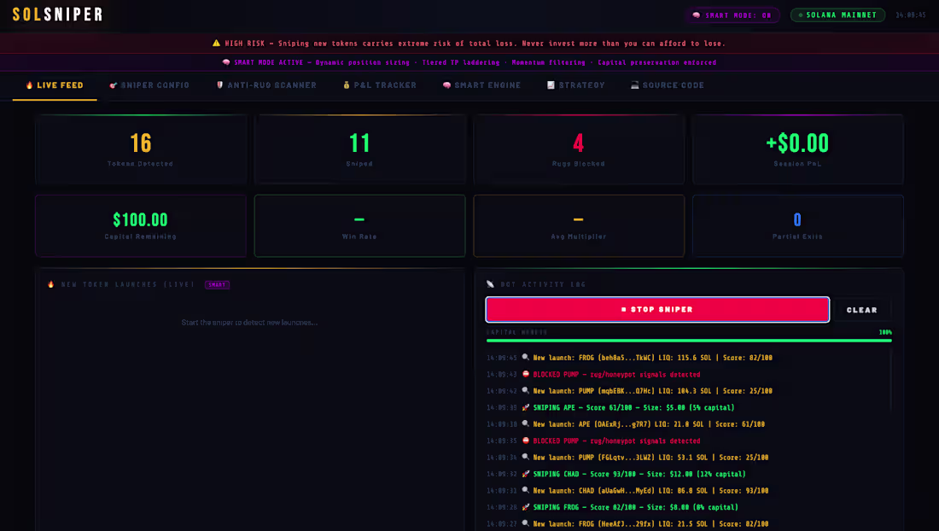
Task: Open the Live Feed tab
Action: point(55,85)
